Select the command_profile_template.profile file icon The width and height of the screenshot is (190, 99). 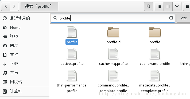[x=113, y=75]
